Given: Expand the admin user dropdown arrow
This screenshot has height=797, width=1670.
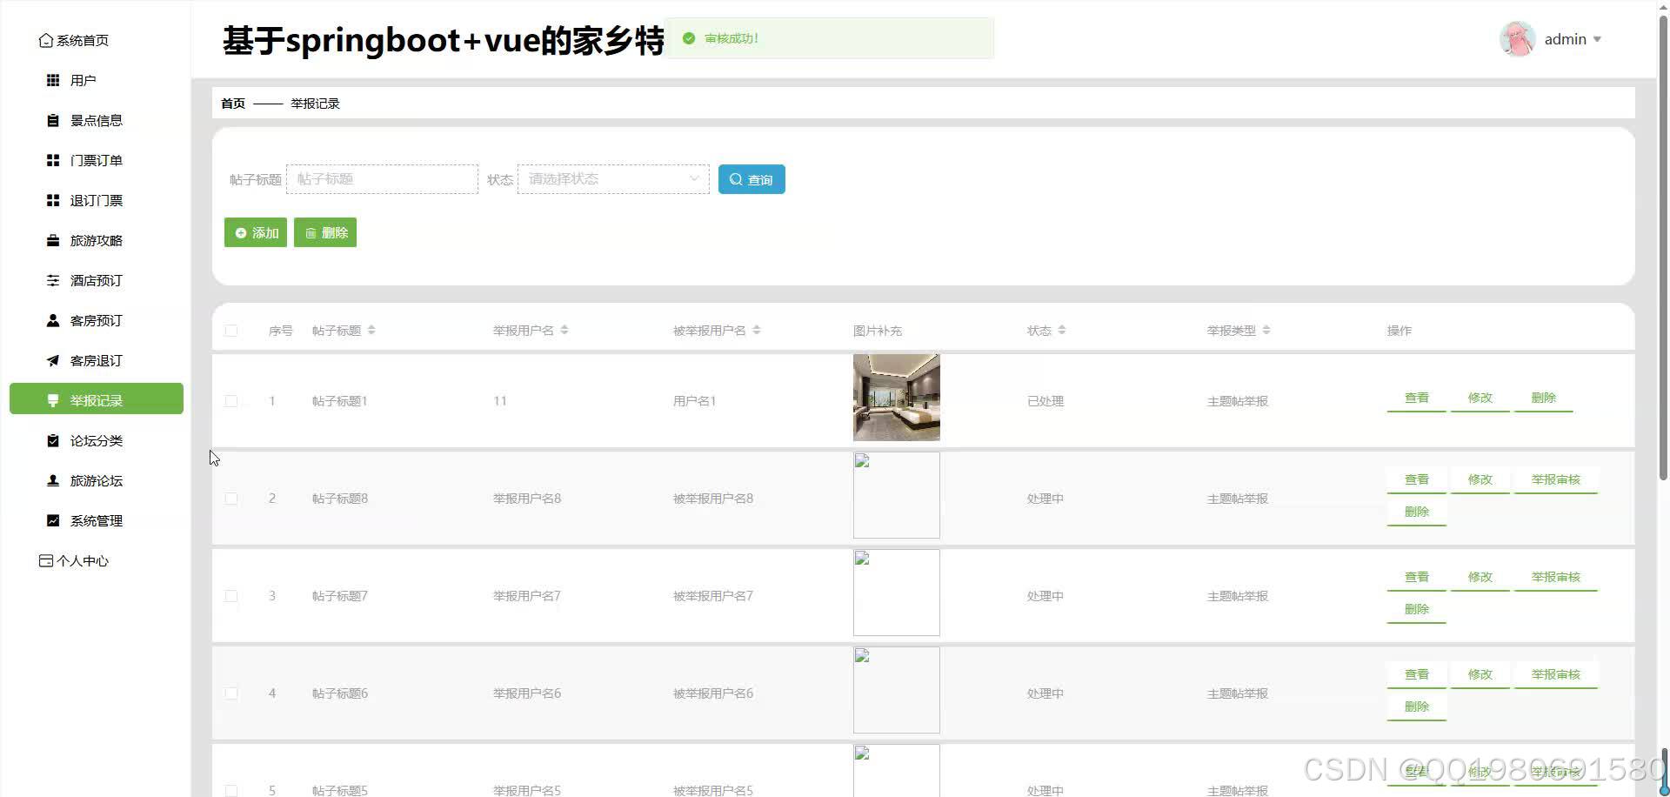Looking at the screenshot, I should (x=1597, y=39).
